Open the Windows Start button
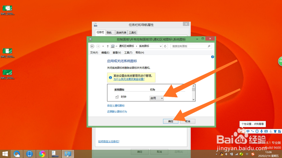The height and width of the screenshot is (158, 282). click(x=5, y=154)
